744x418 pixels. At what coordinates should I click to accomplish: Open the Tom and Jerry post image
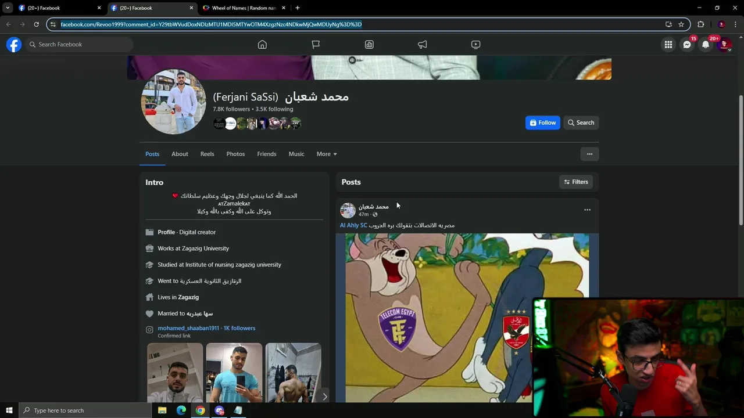click(x=467, y=318)
